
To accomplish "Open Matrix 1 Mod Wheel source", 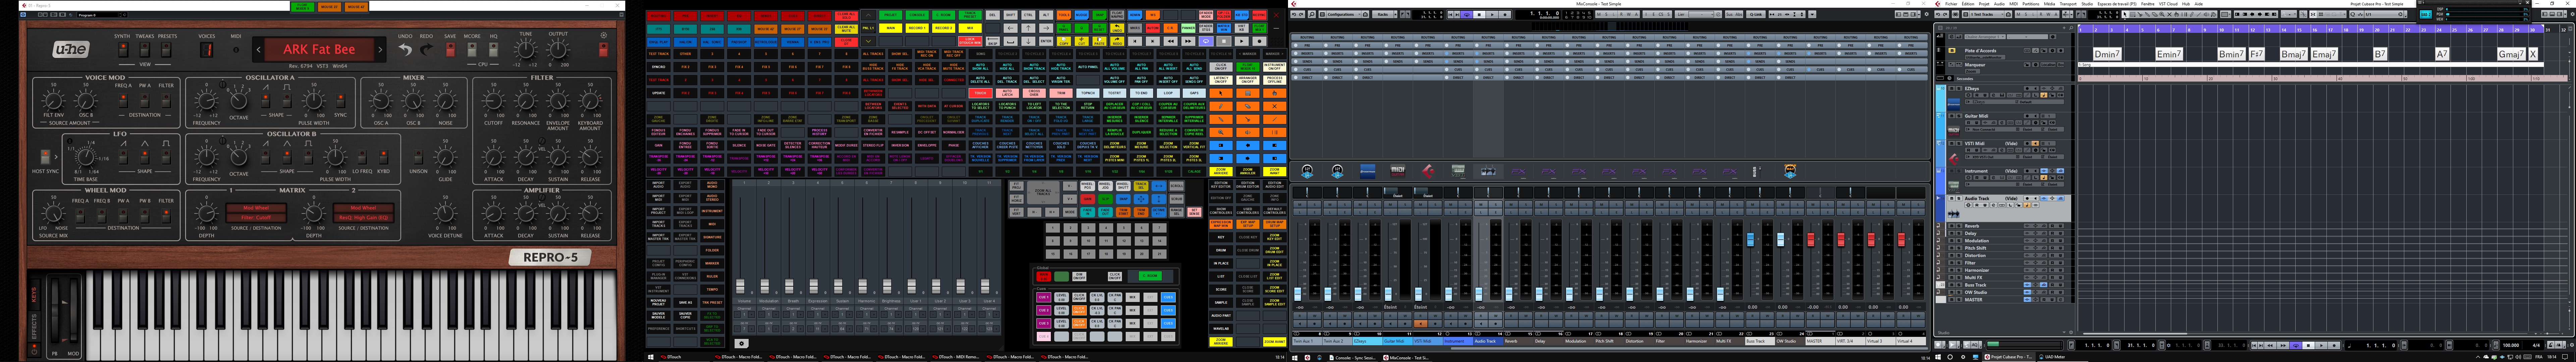I will click(256, 208).
